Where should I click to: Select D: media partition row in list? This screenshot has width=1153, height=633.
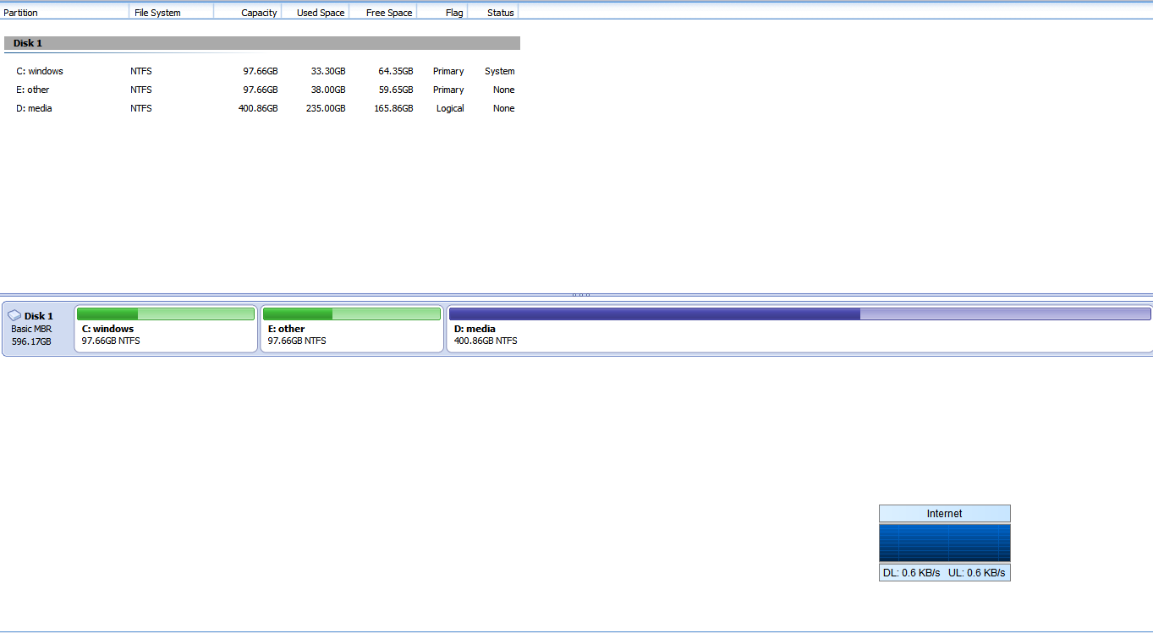pos(262,108)
